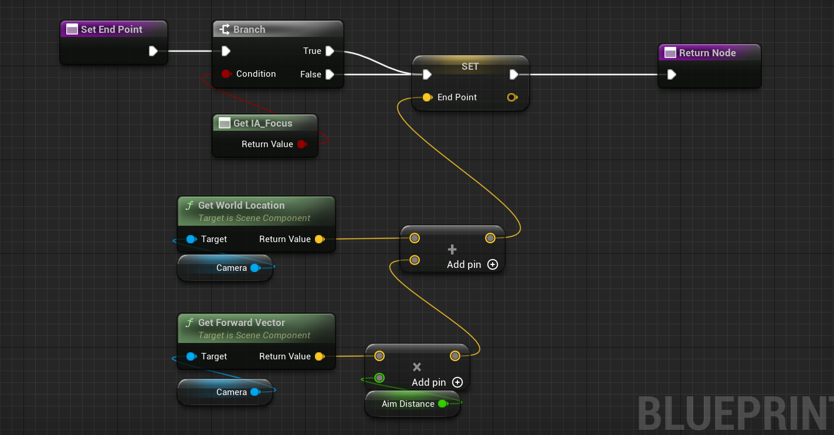Click the Target pin on Get Forward Vector
Image resolution: width=834 pixels, height=435 pixels.
191,356
